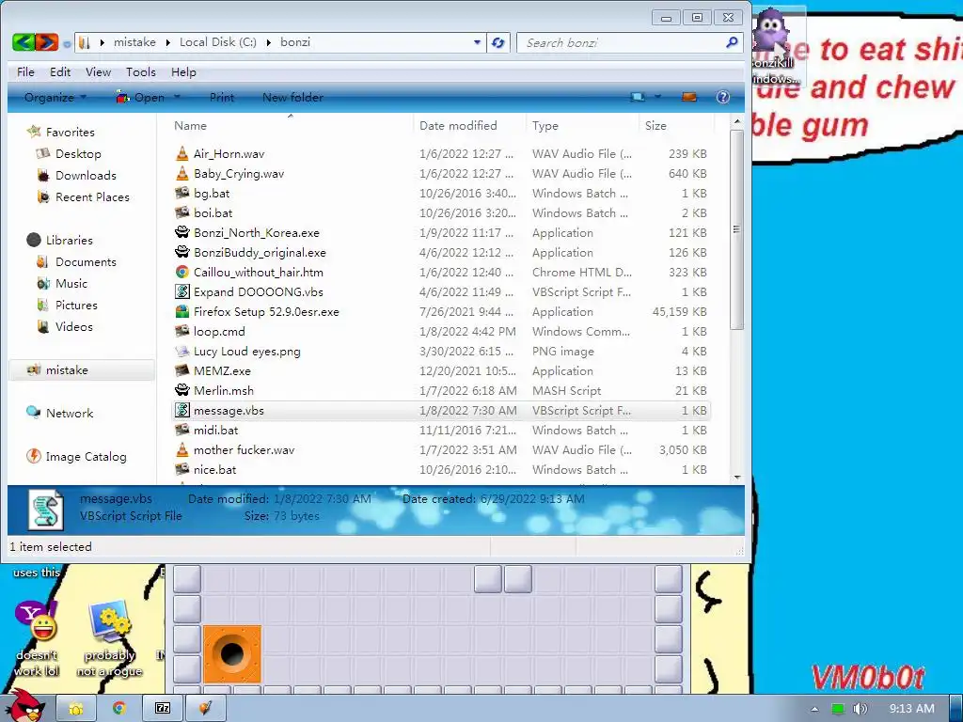Change the view with the views icon
Screen dimensions: 963x722
coord(639,97)
